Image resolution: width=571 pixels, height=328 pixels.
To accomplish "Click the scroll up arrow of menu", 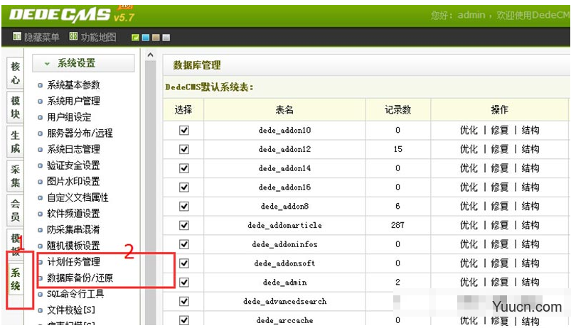I will coord(150,55).
